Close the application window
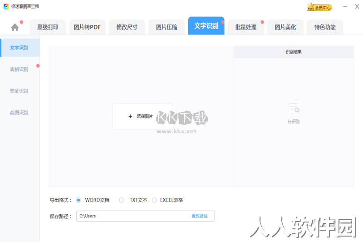Viewport: 363px width, 242px height. point(357,6)
